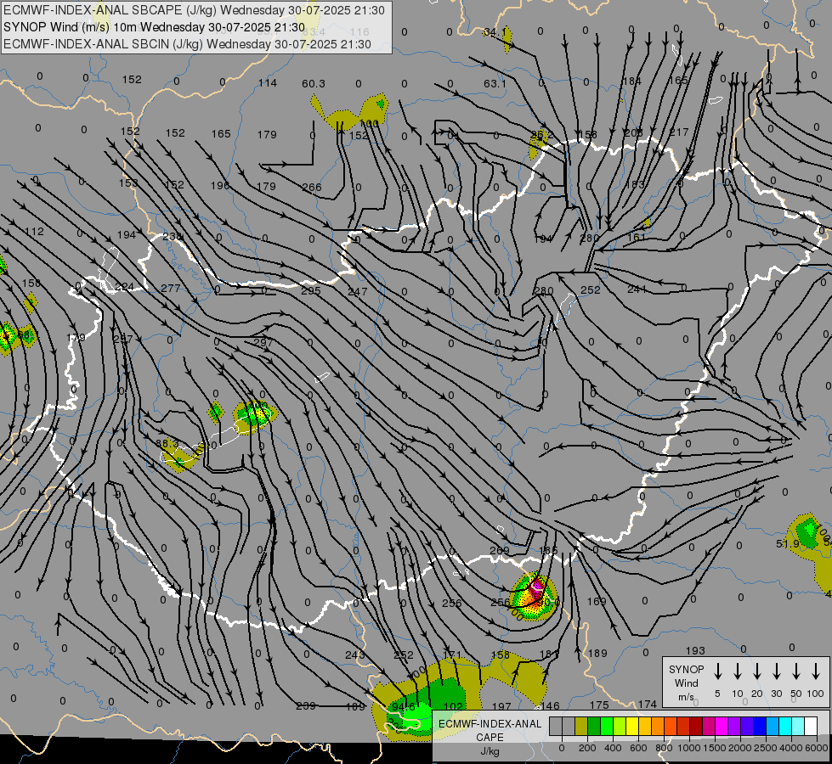832x764 pixels.
Task: Click the 30 m/s wind arrow in legend
Action: point(776,671)
